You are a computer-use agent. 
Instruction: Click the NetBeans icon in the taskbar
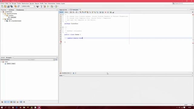(39, 107)
